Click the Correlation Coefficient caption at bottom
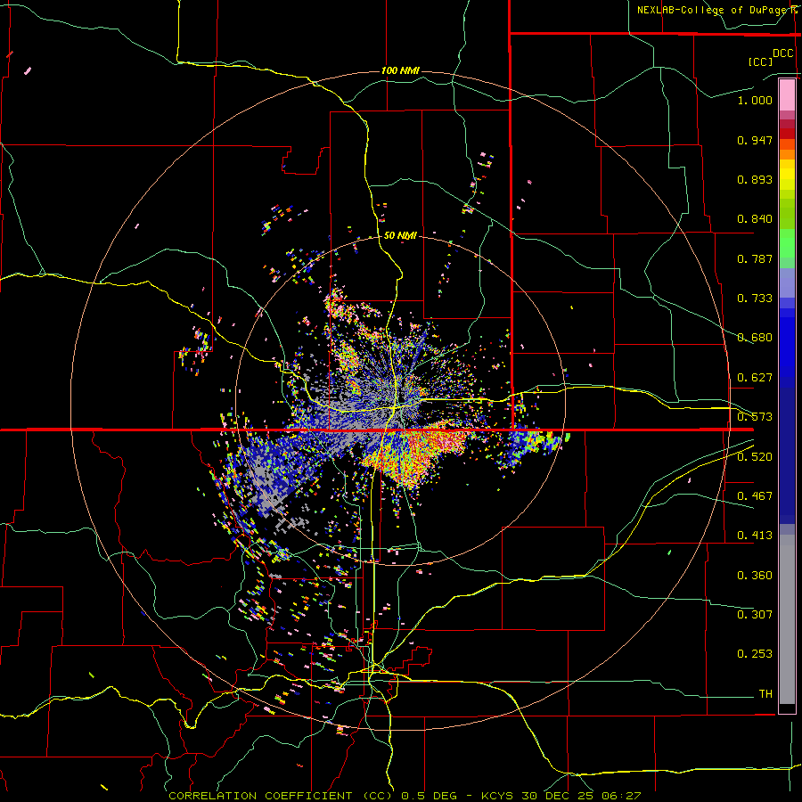This screenshot has width=802, height=802. [405, 796]
